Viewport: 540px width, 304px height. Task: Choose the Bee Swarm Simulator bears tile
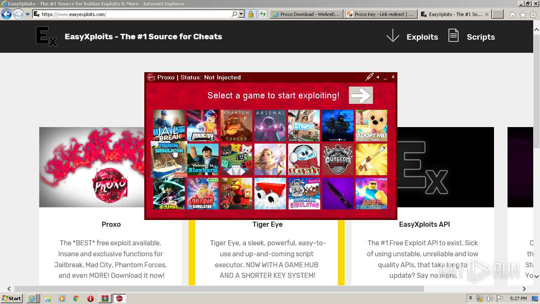236,159
